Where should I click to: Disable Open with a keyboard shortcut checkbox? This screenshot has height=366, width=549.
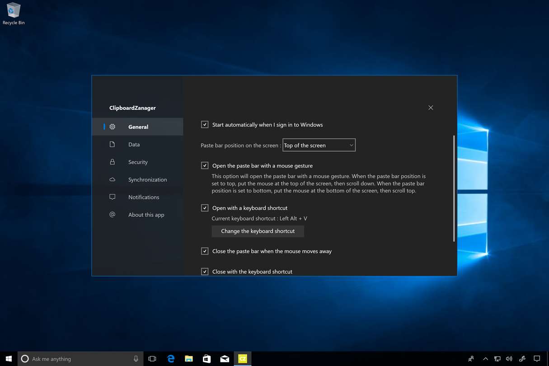[x=205, y=208]
